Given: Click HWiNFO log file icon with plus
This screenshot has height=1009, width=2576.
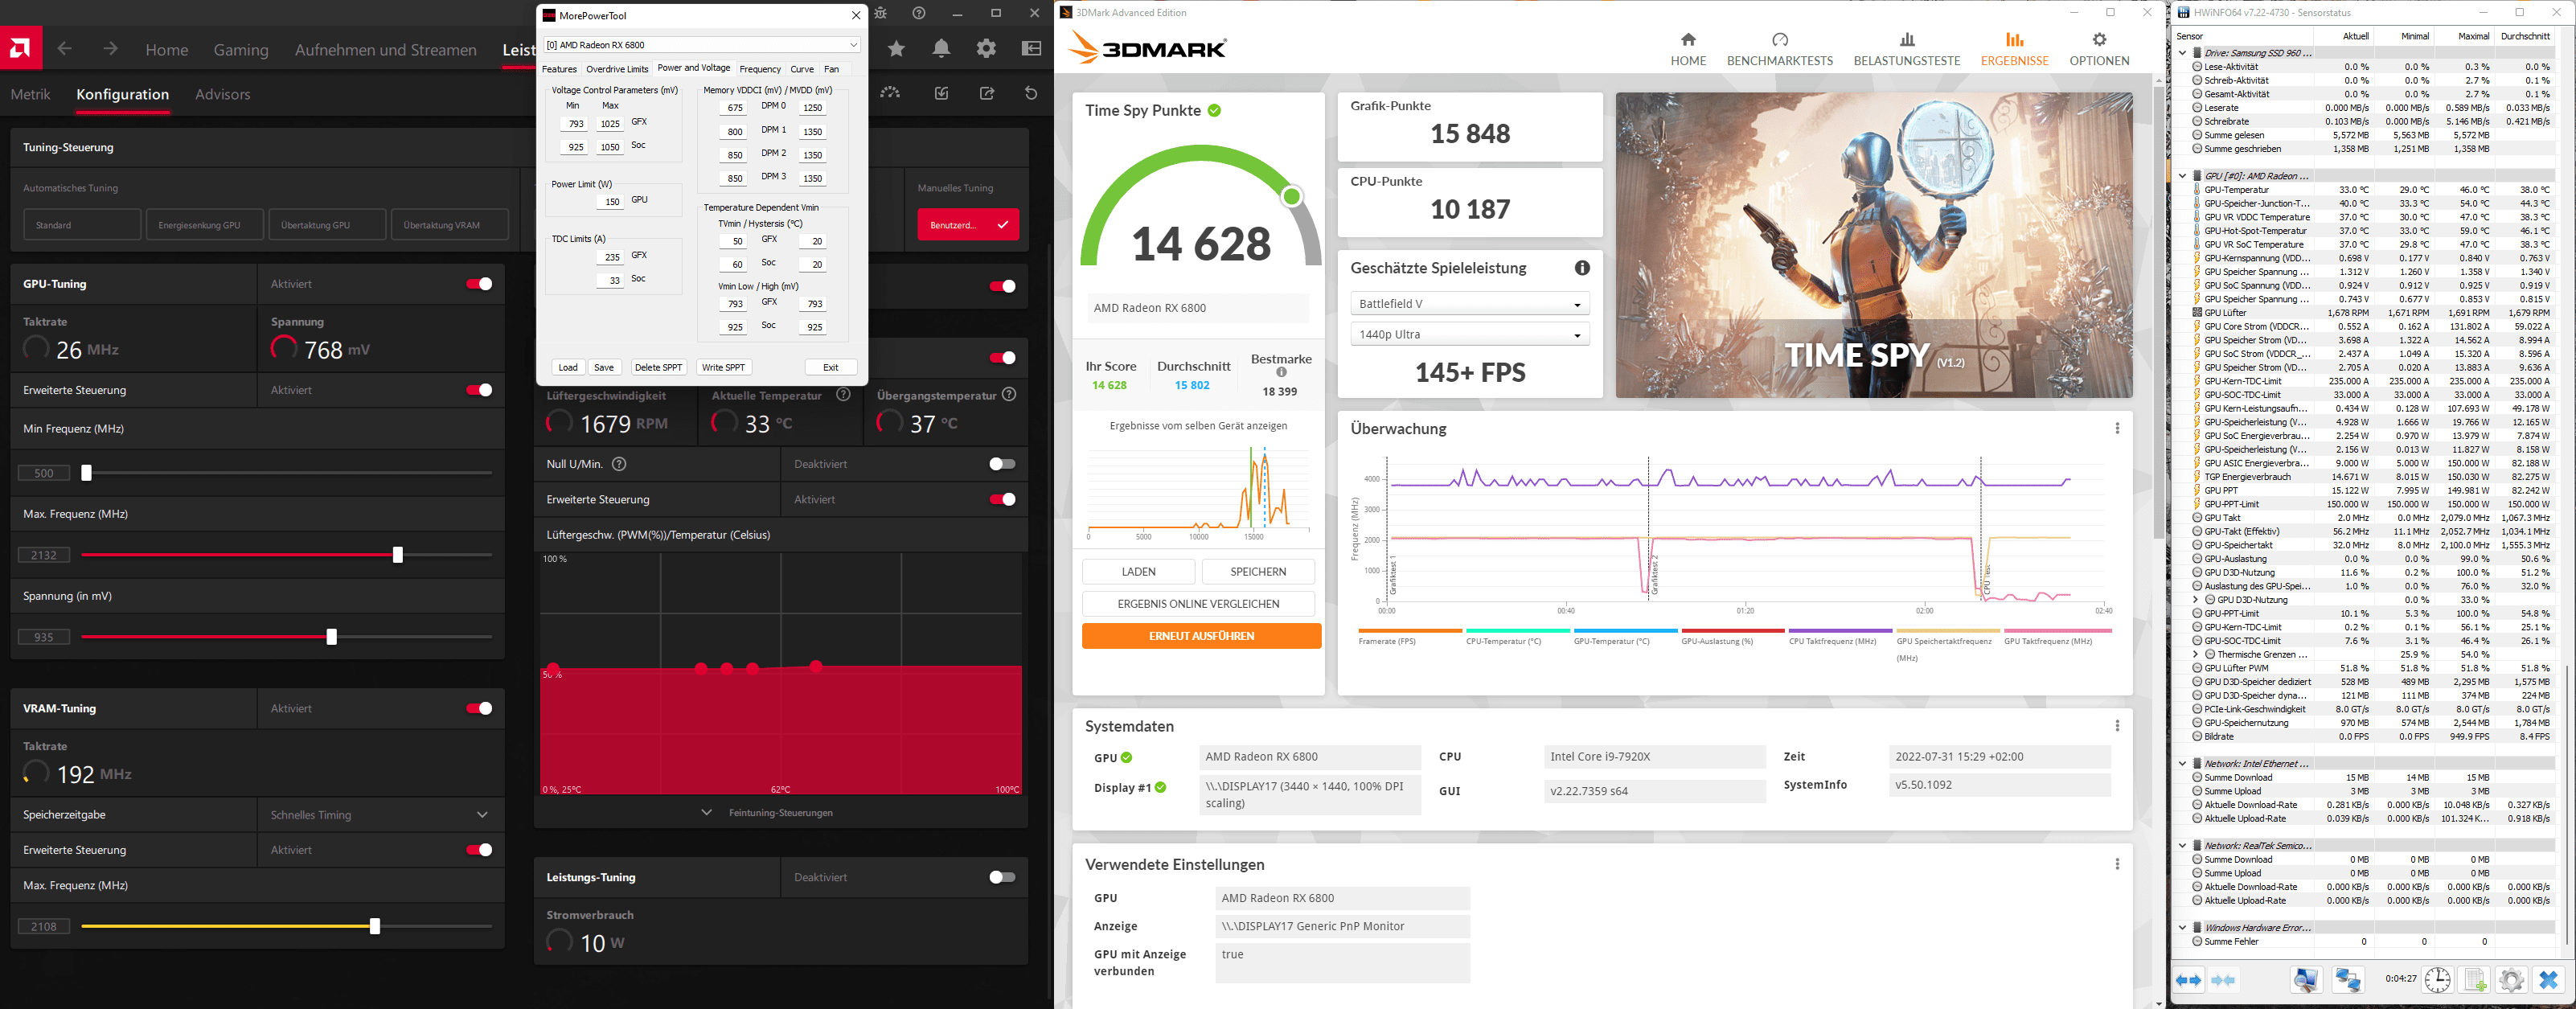Looking at the screenshot, I should coord(2474,980).
